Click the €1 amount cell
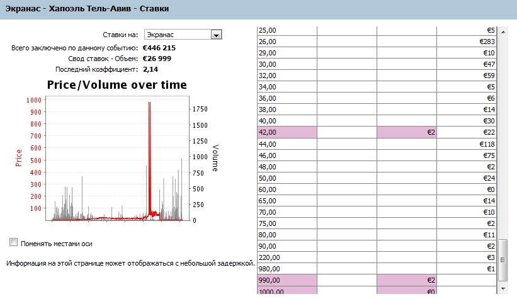Image resolution: width=517 pixels, height=299 pixels. [466, 269]
